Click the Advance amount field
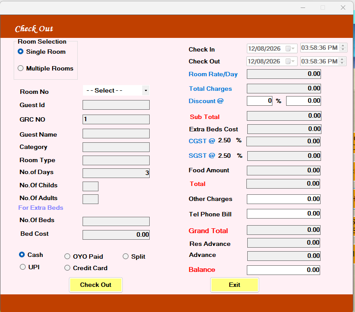This screenshot has width=355, height=312. point(283,256)
